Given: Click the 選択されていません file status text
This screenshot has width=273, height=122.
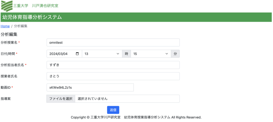Looking at the screenshot, I should coord(93,99).
